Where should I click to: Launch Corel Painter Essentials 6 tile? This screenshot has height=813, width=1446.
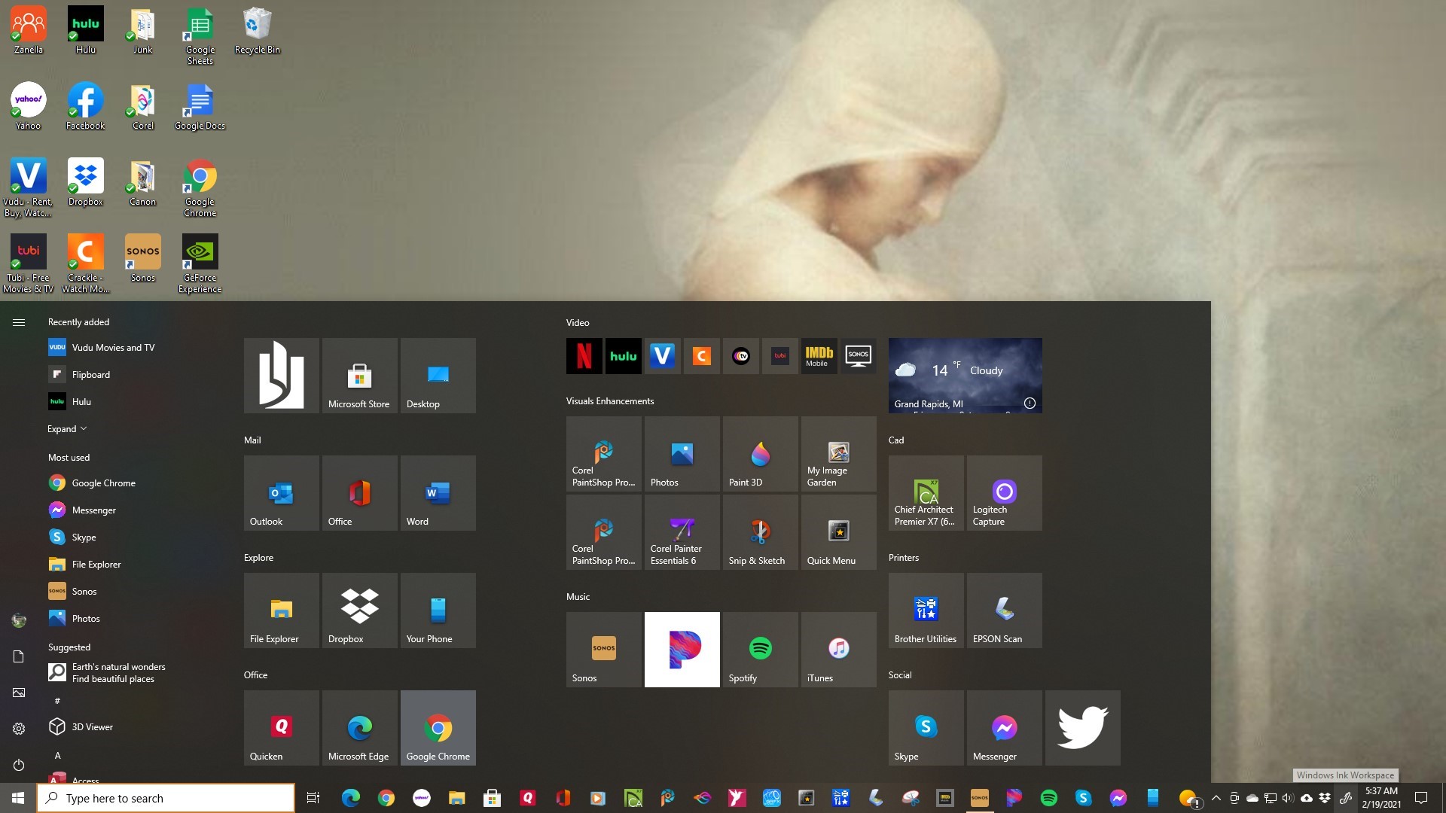(682, 532)
